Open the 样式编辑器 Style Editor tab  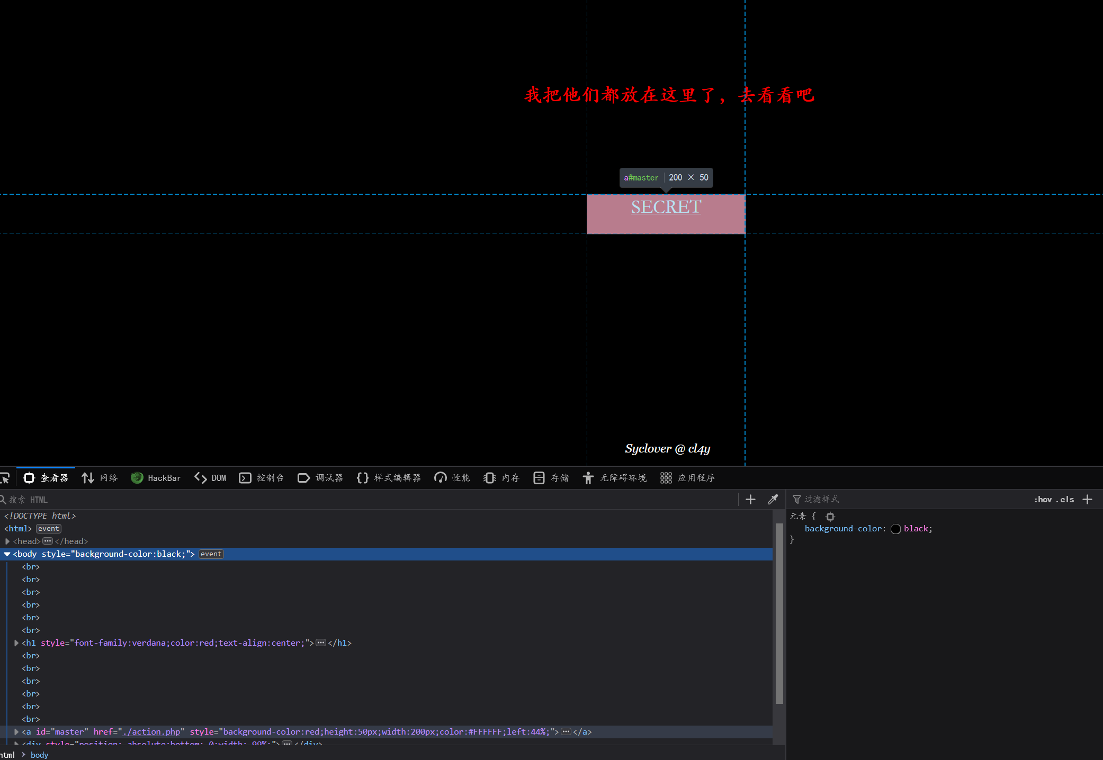point(389,478)
